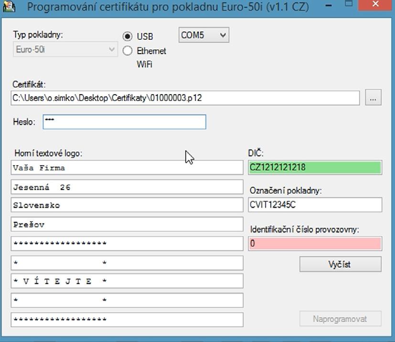This screenshot has height=342, width=395.
Task: Click the Slovensko logo line field
Action: pos(127,205)
